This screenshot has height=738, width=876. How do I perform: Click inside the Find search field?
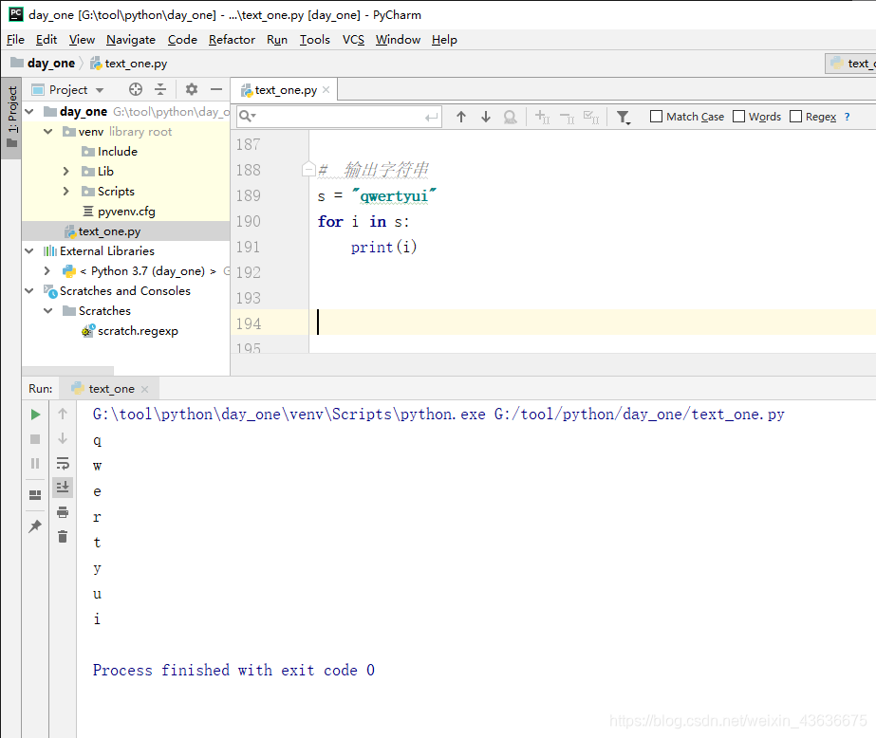(341, 117)
